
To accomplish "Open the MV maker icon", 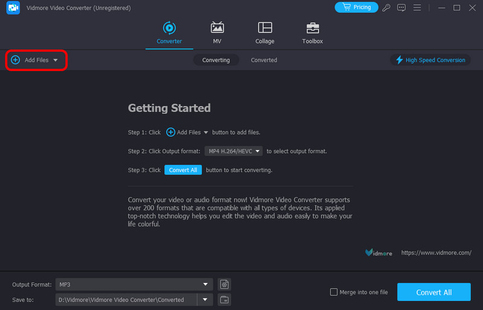I will (217, 28).
